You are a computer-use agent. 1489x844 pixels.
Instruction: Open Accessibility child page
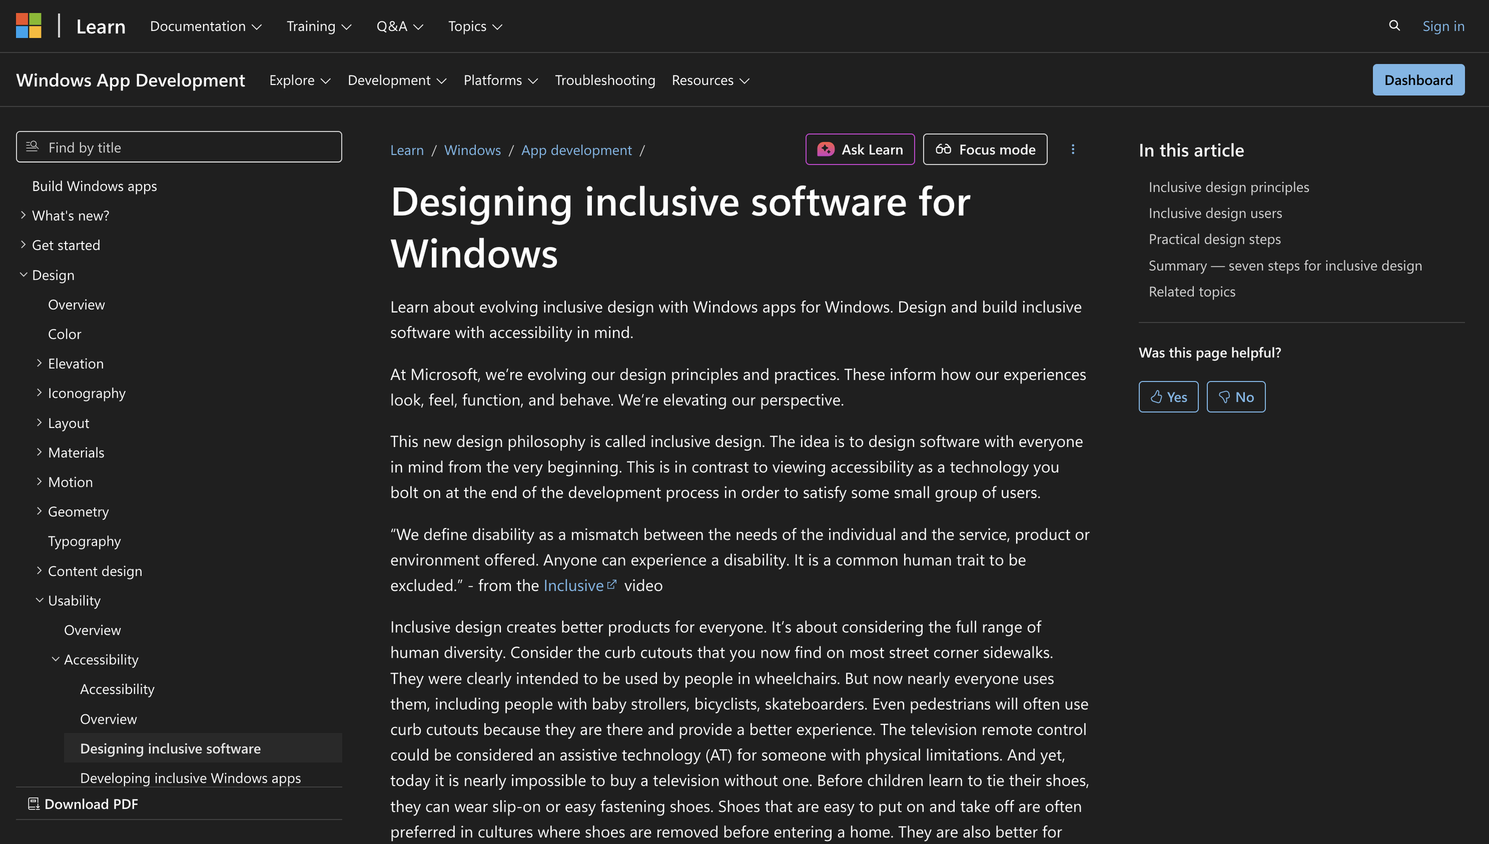pyautogui.click(x=117, y=689)
